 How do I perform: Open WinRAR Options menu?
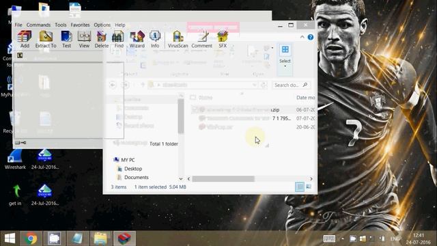(x=102, y=25)
